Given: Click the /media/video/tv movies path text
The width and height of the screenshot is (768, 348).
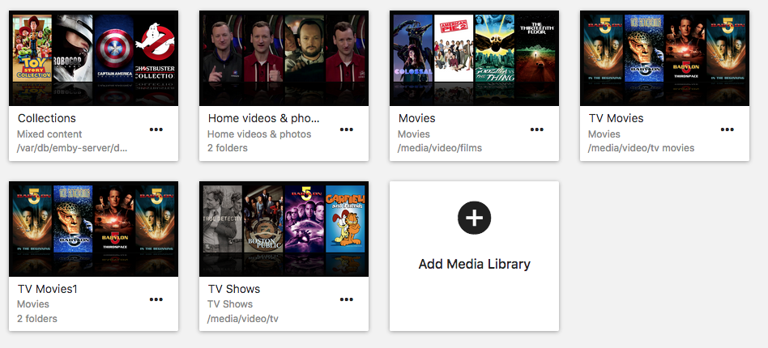Looking at the screenshot, I should click(x=641, y=148).
